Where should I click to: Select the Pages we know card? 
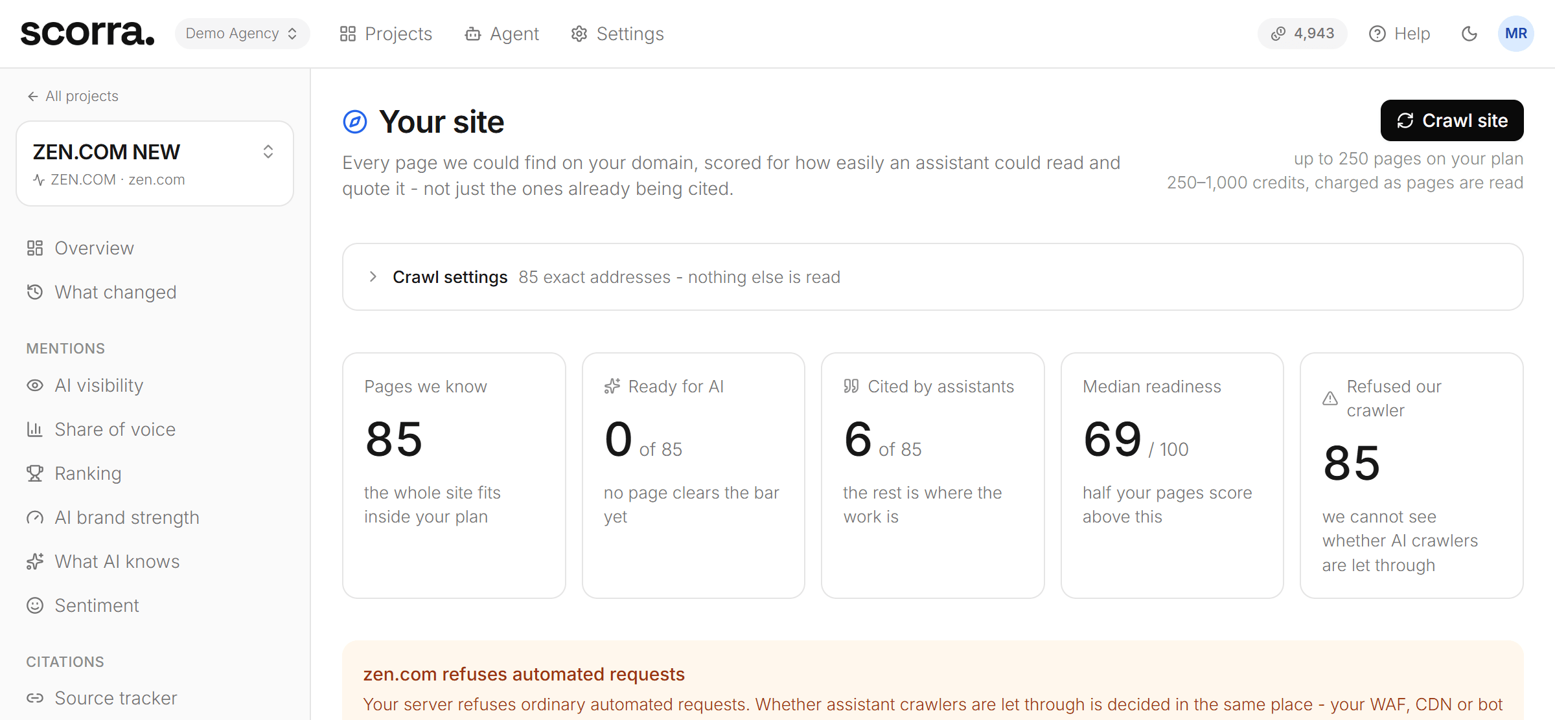(454, 475)
